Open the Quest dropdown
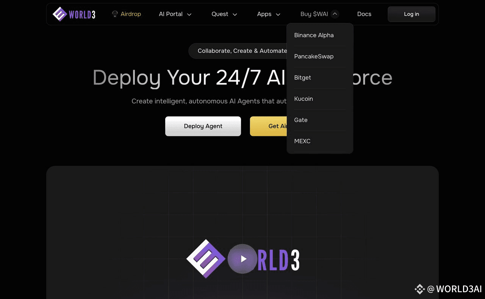This screenshot has height=299, width=485. pos(224,14)
